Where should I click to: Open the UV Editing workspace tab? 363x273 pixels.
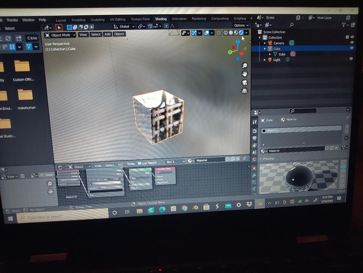pos(118,19)
